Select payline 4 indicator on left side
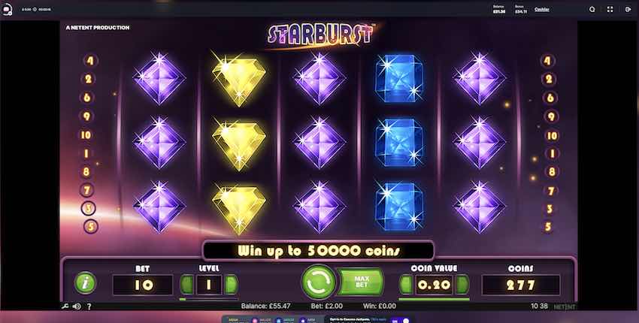 (89, 61)
